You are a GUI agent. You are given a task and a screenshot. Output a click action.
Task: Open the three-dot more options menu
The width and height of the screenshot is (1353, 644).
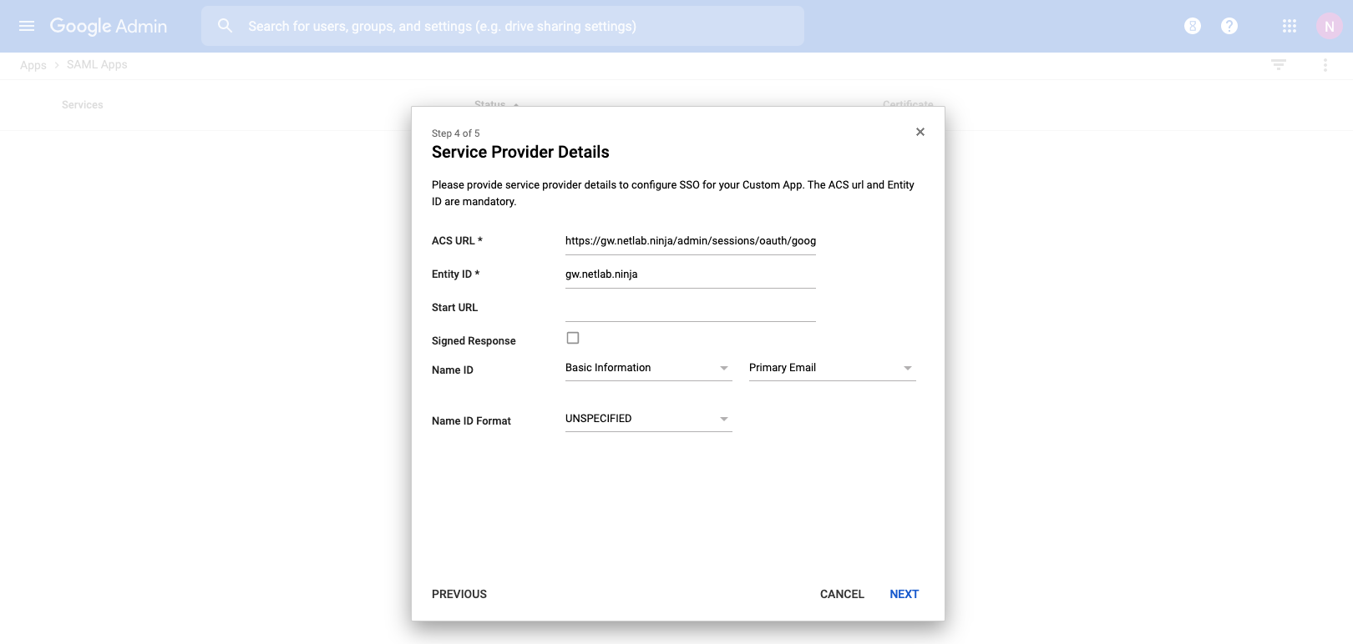click(x=1325, y=64)
